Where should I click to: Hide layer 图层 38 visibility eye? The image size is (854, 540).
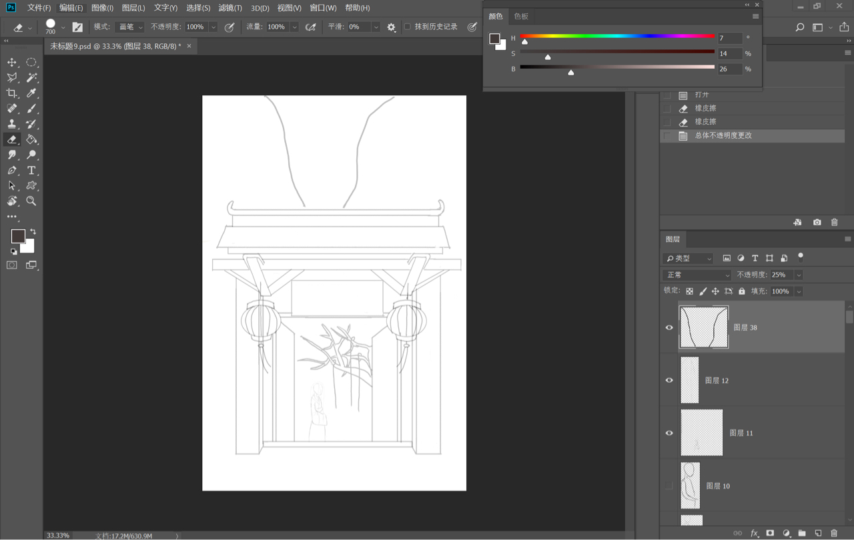(x=669, y=327)
